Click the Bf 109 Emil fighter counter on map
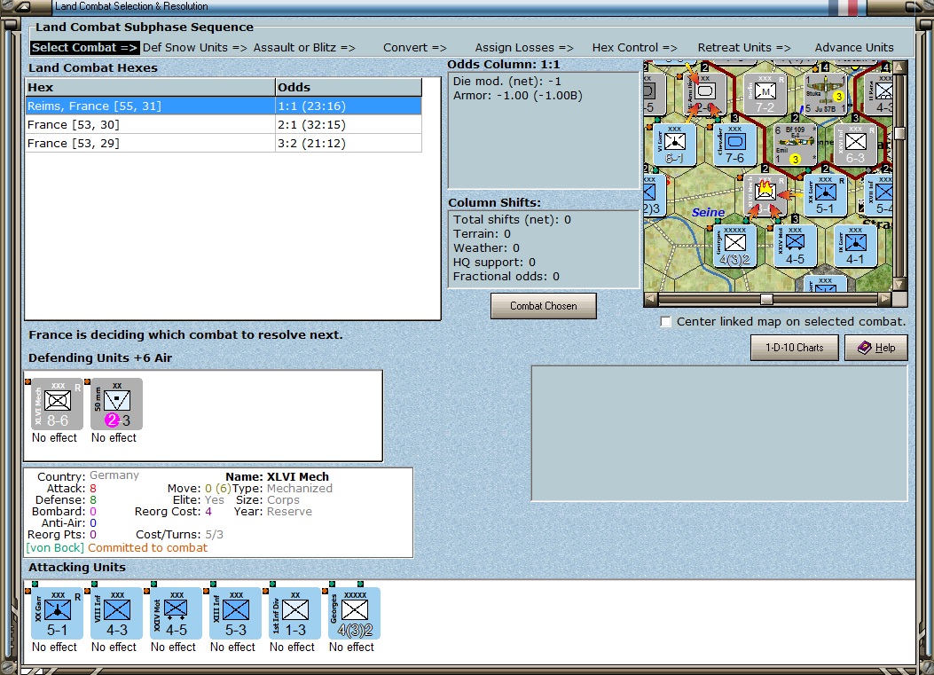The height and width of the screenshot is (675, 934). [796, 145]
